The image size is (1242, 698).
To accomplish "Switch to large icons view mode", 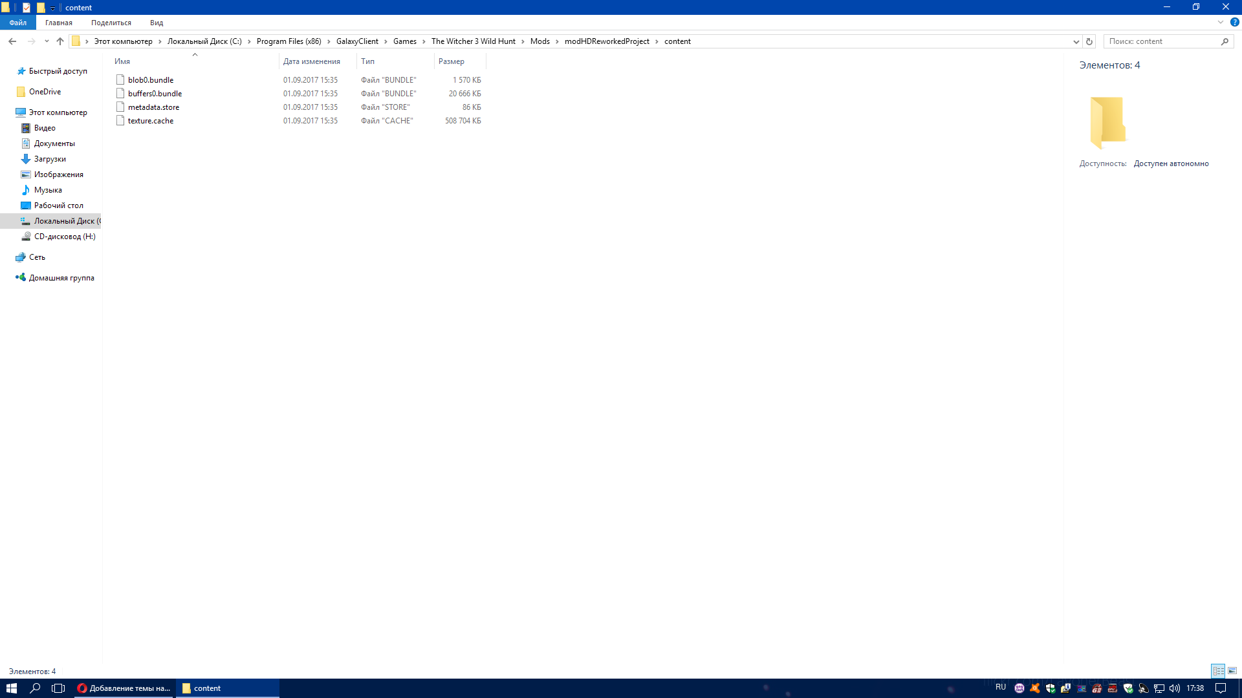I will click(x=1232, y=671).
